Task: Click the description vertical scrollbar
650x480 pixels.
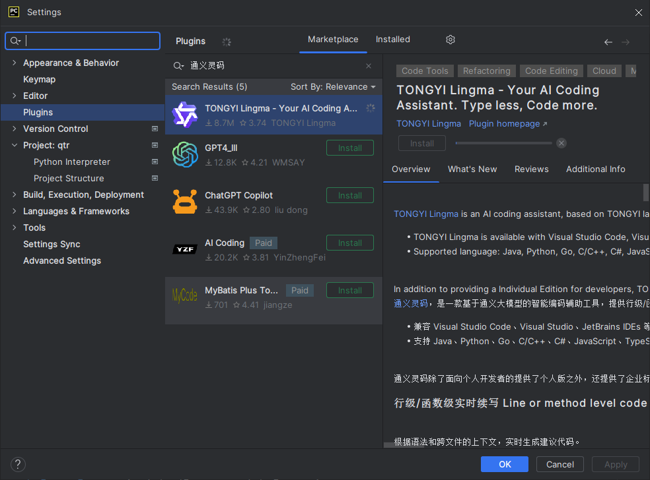Action: [x=646, y=193]
